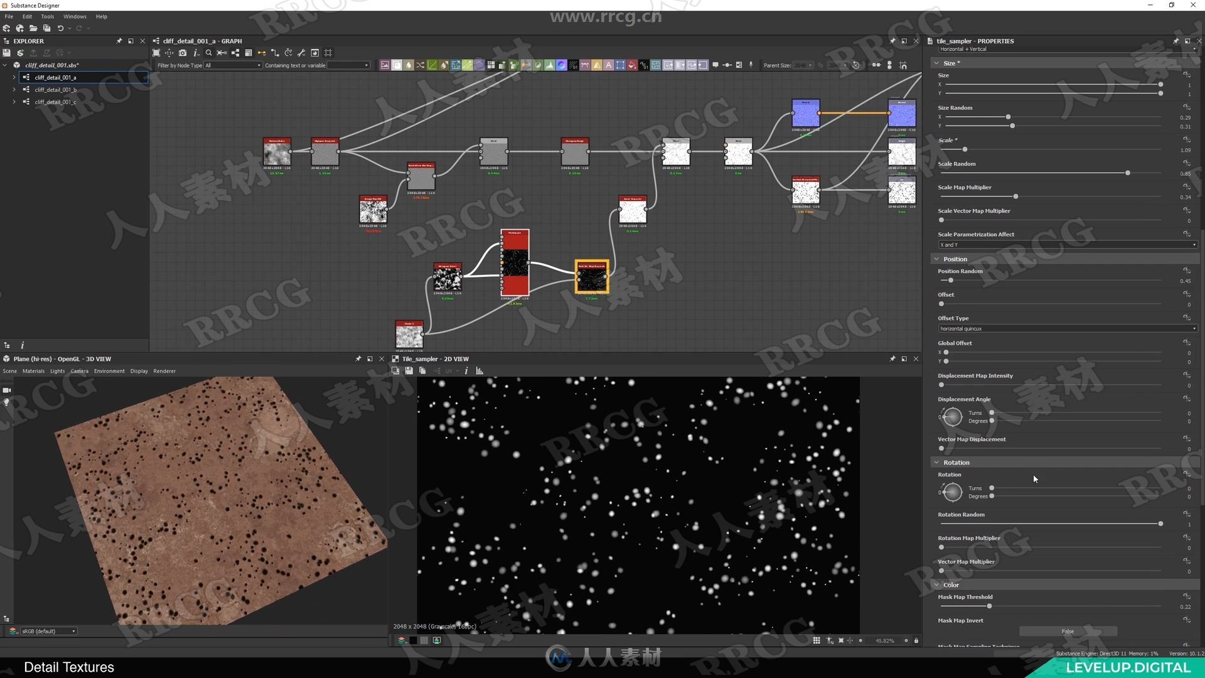Add a comment from graph toolbar
This screenshot has height=678, width=1205.
pyautogui.click(x=715, y=65)
